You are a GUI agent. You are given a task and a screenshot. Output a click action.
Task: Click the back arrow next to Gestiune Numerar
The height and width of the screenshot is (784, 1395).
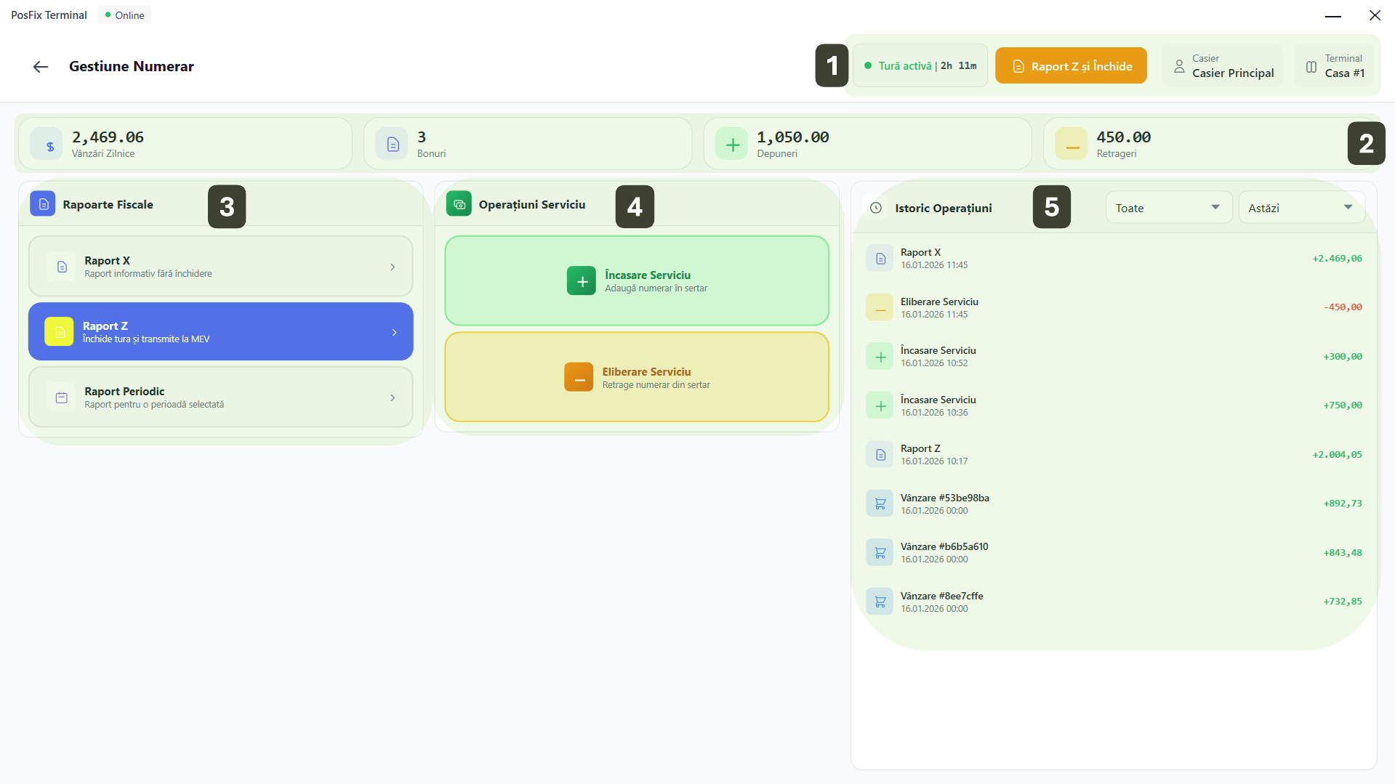coord(41,67)
